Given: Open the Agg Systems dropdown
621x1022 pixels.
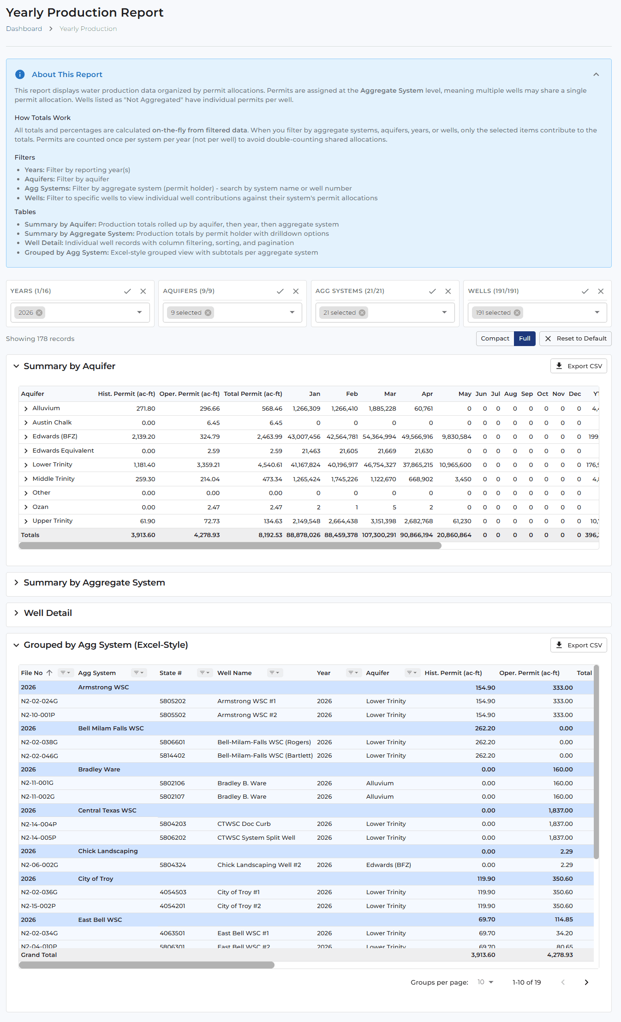Looking at the screenshot, I should pyautogui.click(x=444, y=312).
